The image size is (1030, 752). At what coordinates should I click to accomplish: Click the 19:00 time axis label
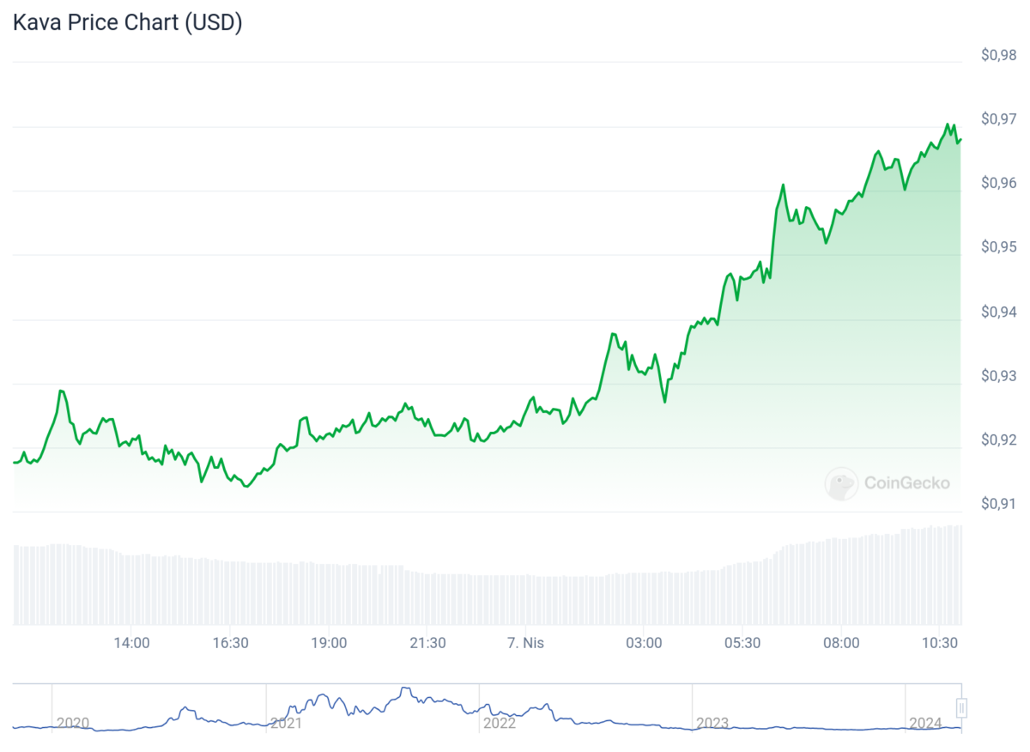[330, 643]
